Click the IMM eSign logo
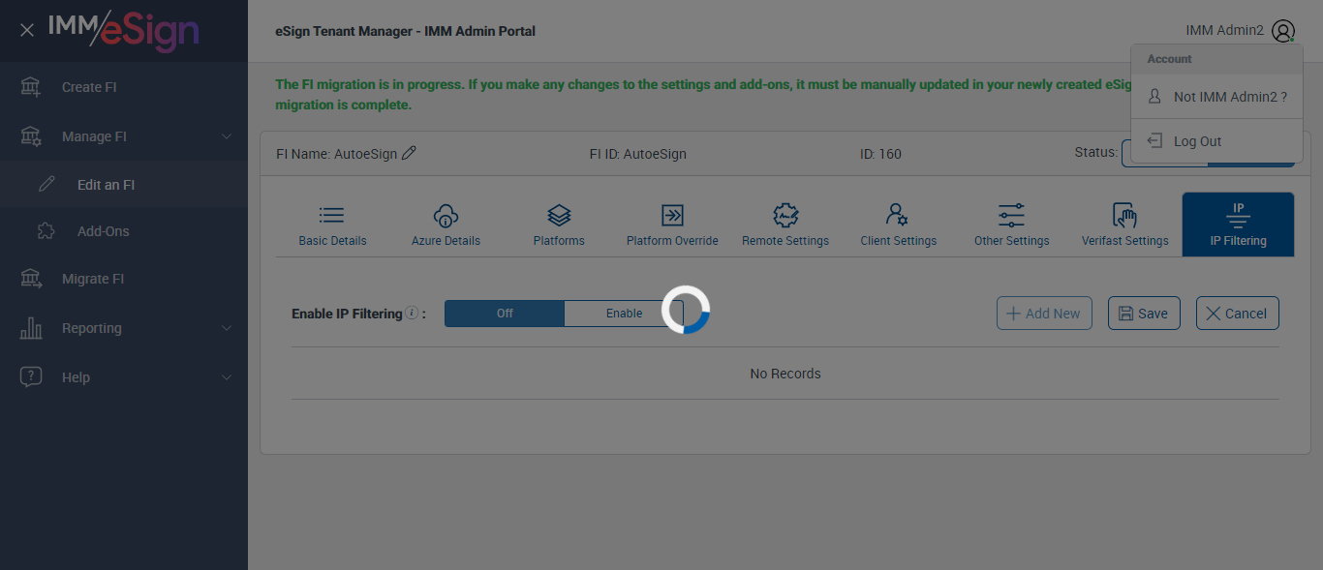1323x570 pixels. pos(123,30)
